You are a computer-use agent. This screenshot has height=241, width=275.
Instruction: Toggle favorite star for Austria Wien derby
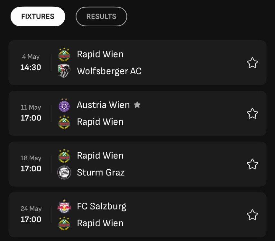tap(252, 113)
